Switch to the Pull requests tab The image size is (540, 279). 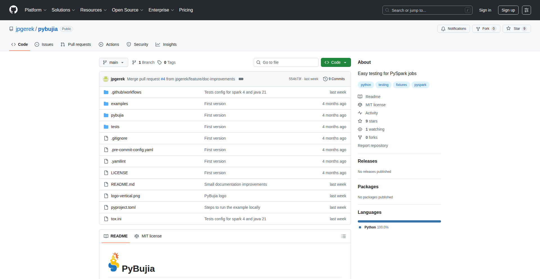pos(76,44)
